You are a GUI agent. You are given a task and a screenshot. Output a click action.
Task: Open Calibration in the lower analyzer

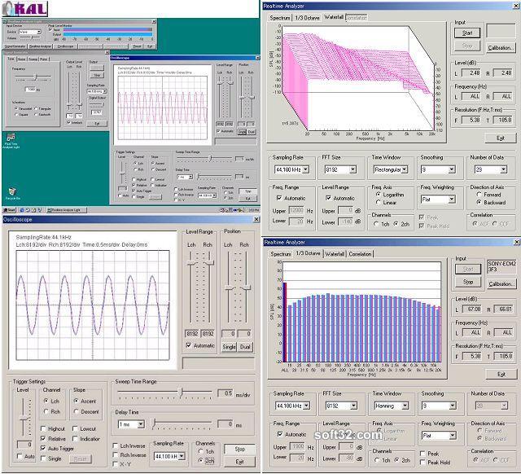pyautogui.click(x=501, y=284)
